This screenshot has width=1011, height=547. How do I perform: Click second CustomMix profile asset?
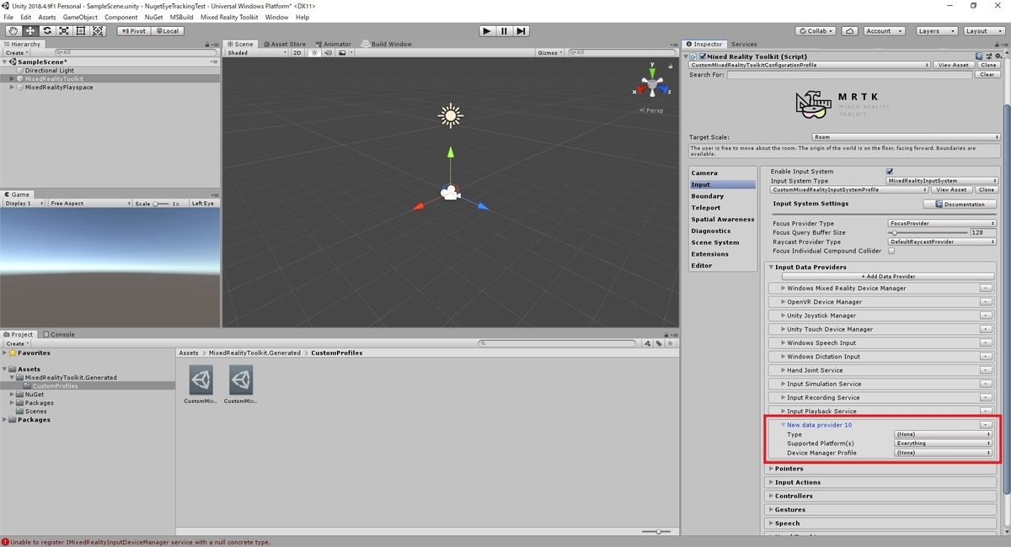pyautogui.click(x=241, y=380)
